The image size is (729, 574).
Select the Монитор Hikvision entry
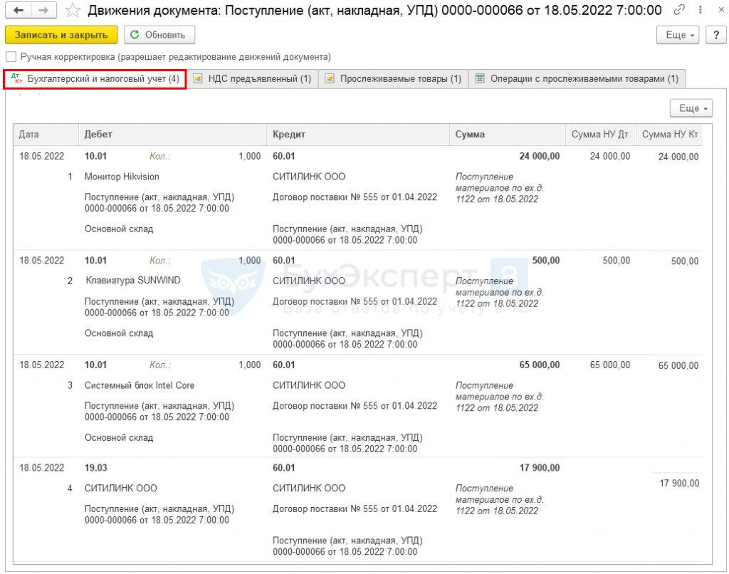122,177
